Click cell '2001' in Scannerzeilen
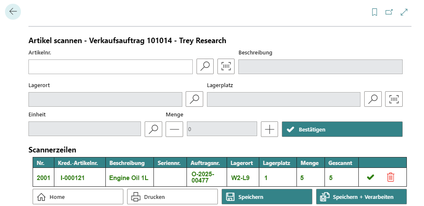424x206 pixels. click(x=43, y=178)
